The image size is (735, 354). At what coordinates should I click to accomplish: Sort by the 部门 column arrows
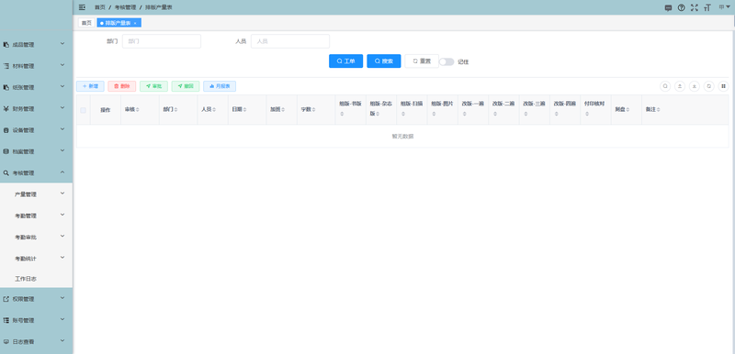click(x=175, y=110)
